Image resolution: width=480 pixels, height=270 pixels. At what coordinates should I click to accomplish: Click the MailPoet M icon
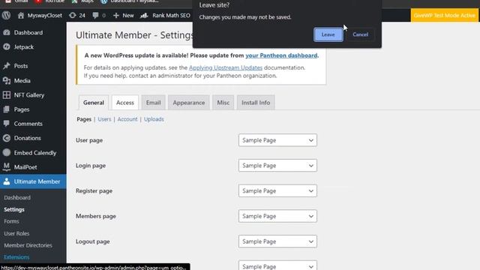click(7, 166)
